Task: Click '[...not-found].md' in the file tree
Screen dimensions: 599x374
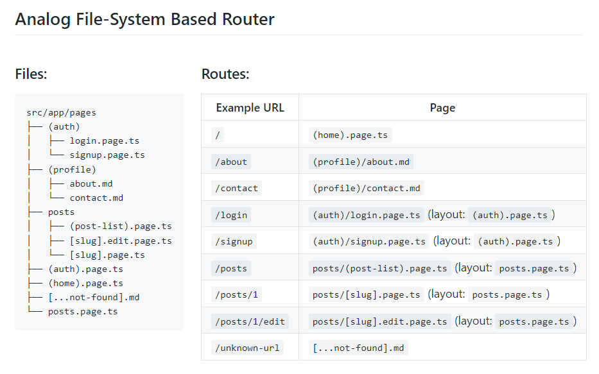Action: [94, 297]
